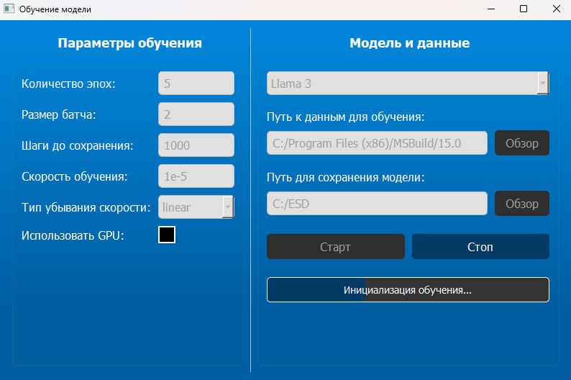Click the app icon in the title bar
The image size is (571, 380).
pyautogui.click(x=9, y=10)
